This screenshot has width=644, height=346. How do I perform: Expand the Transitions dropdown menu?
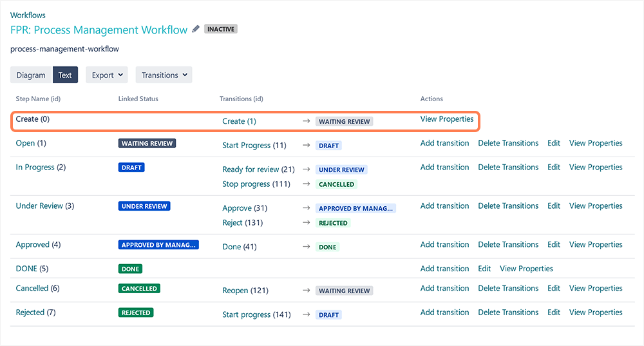[x=164, y=75]
